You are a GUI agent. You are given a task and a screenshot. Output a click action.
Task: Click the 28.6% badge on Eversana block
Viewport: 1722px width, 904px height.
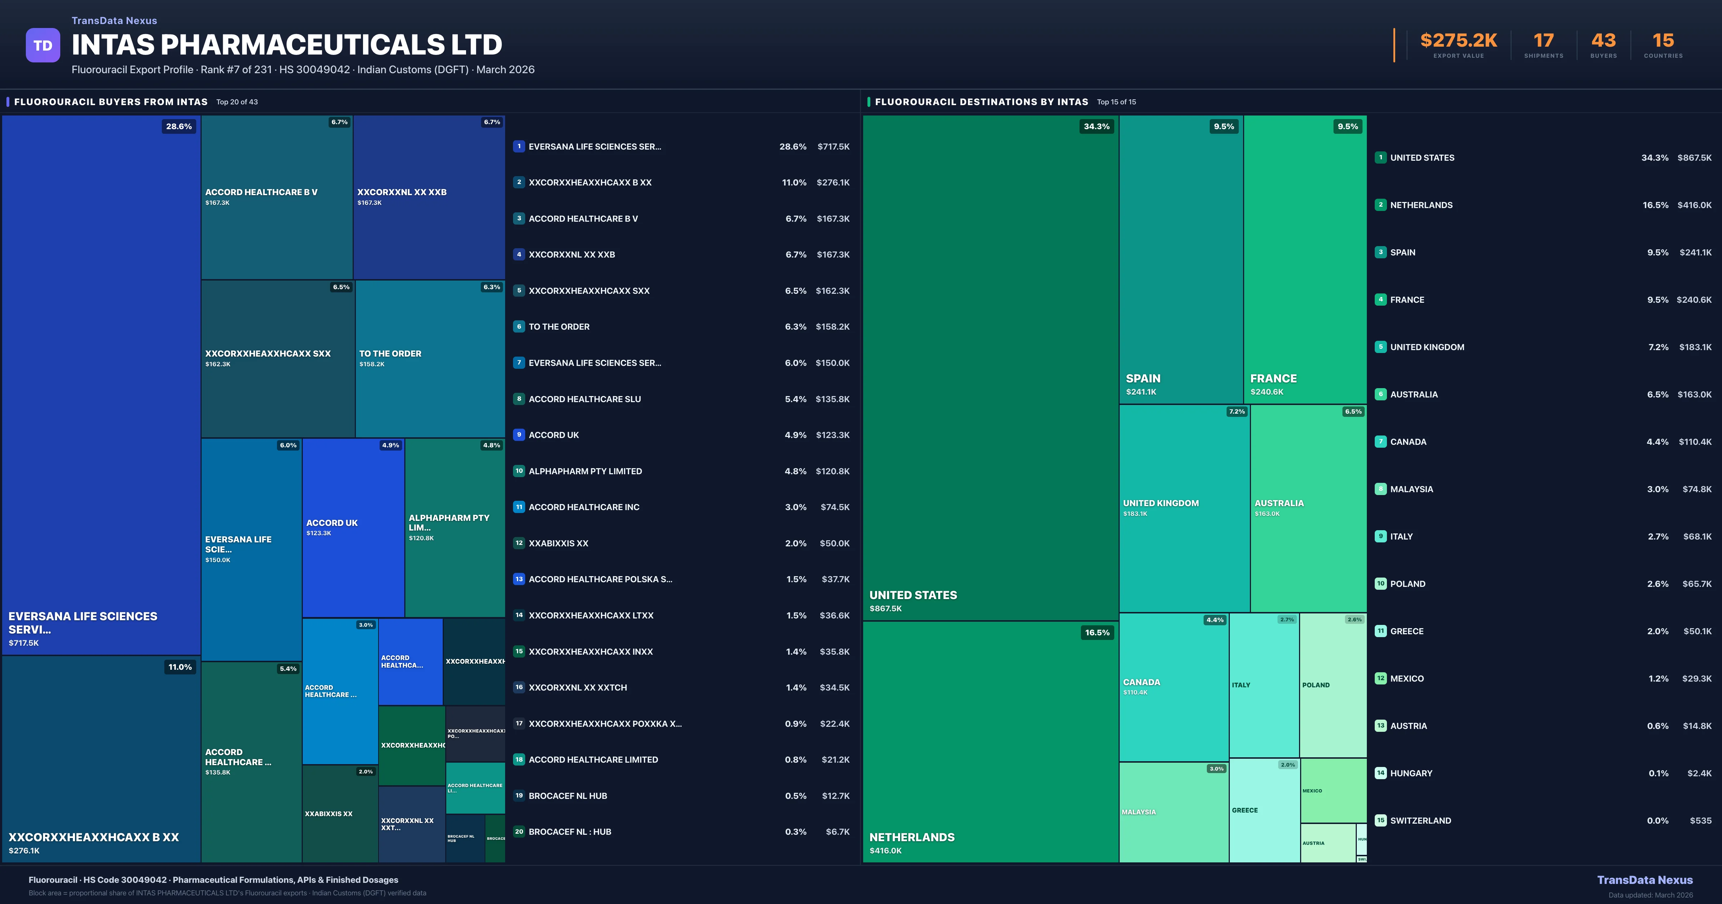179,126
